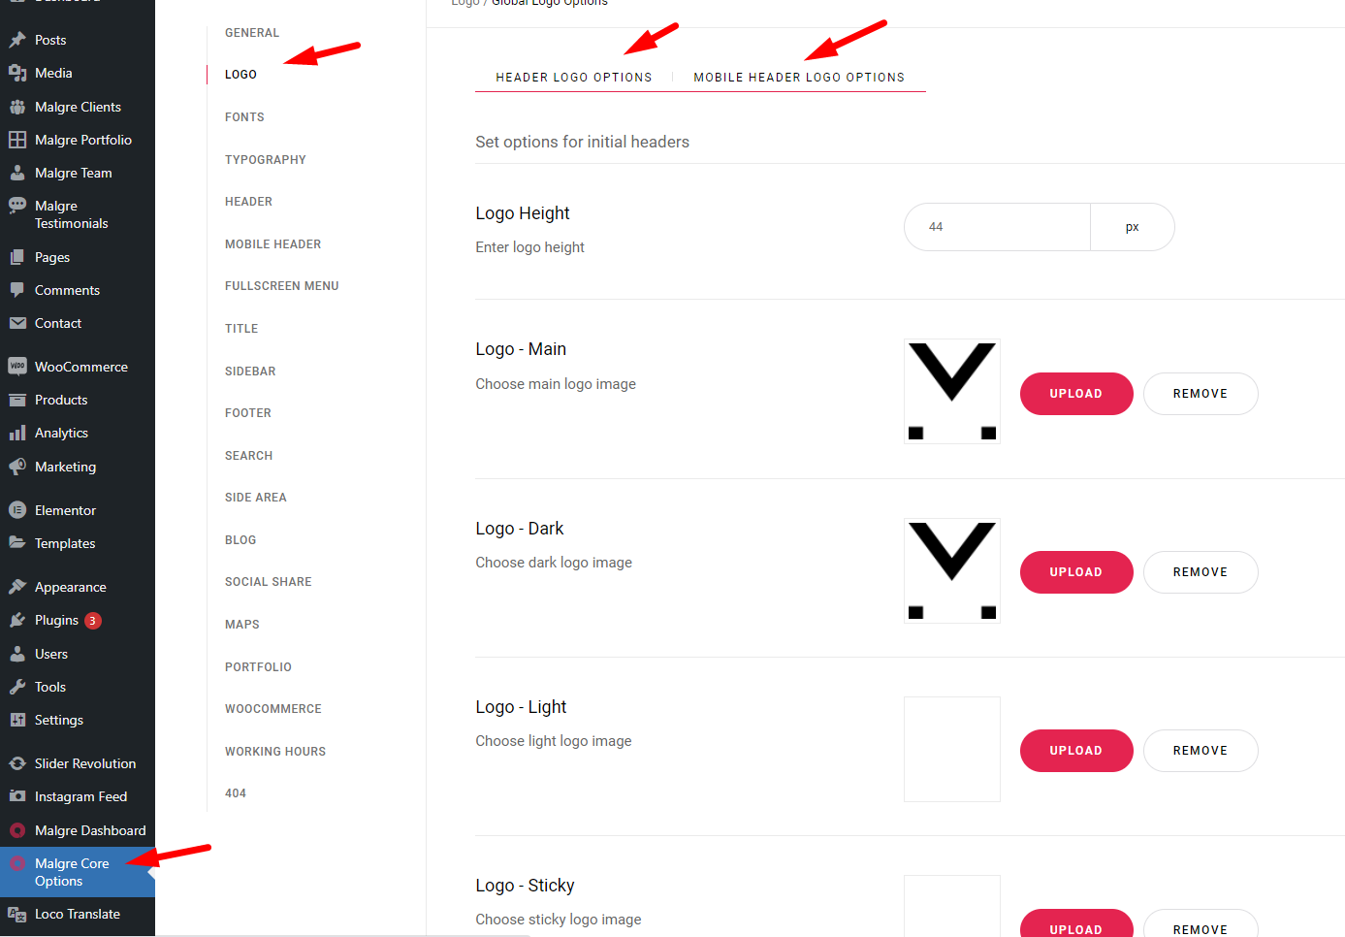This screenshot has width=1345, height=937.
Task: Select the Header Logo Options tab
Action: pos(574,78)
